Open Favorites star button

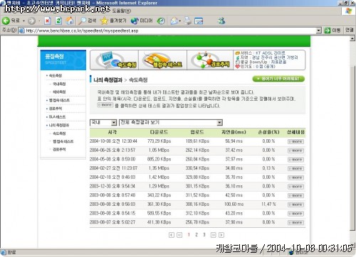pyautogui.click(x=113, y=21)
